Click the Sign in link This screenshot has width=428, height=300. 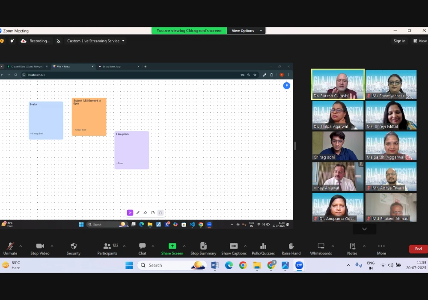point(399,41)
